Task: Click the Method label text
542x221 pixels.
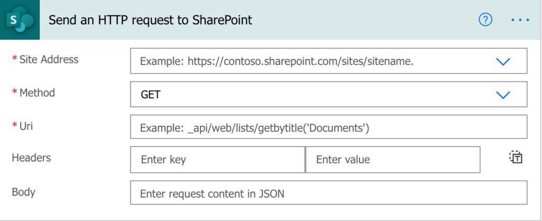Action: [37, 93]
